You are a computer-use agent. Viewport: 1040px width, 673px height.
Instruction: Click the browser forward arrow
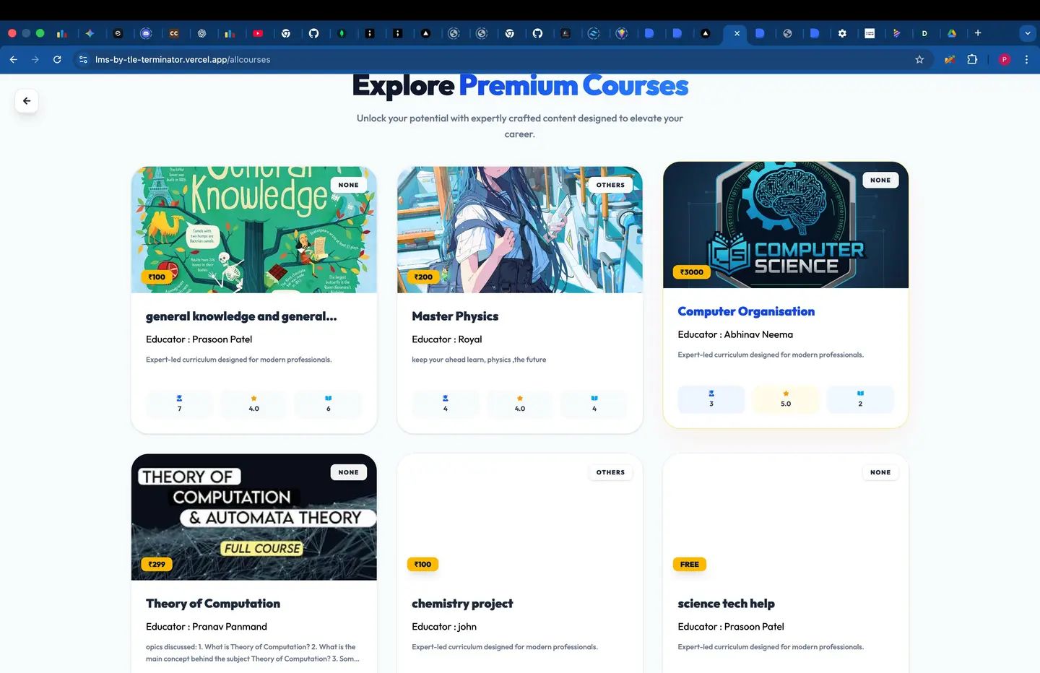click(x=35, y=59)
